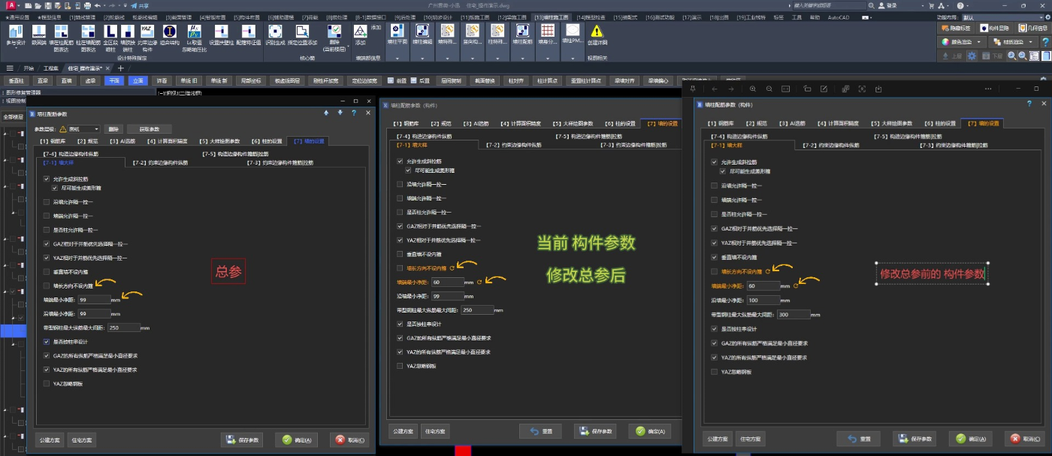Click the YAZ 约束边缘构件 ribbon icon
The height and width of the screenshot is (456, 1052).
tap(147, 32)
